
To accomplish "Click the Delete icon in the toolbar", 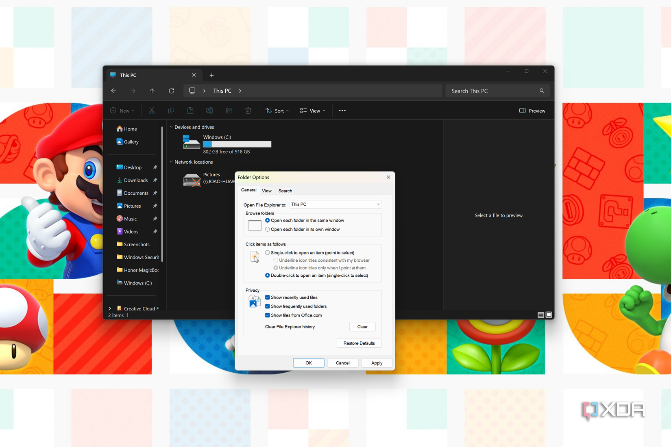I will [x=248, y=111].
